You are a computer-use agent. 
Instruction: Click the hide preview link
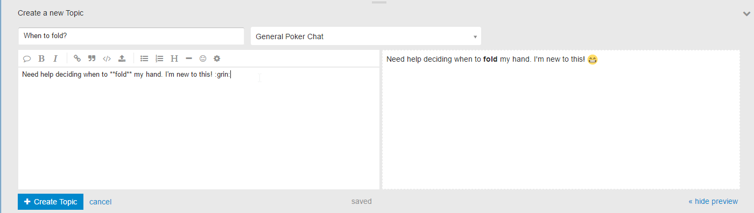(x=713, y=201)
